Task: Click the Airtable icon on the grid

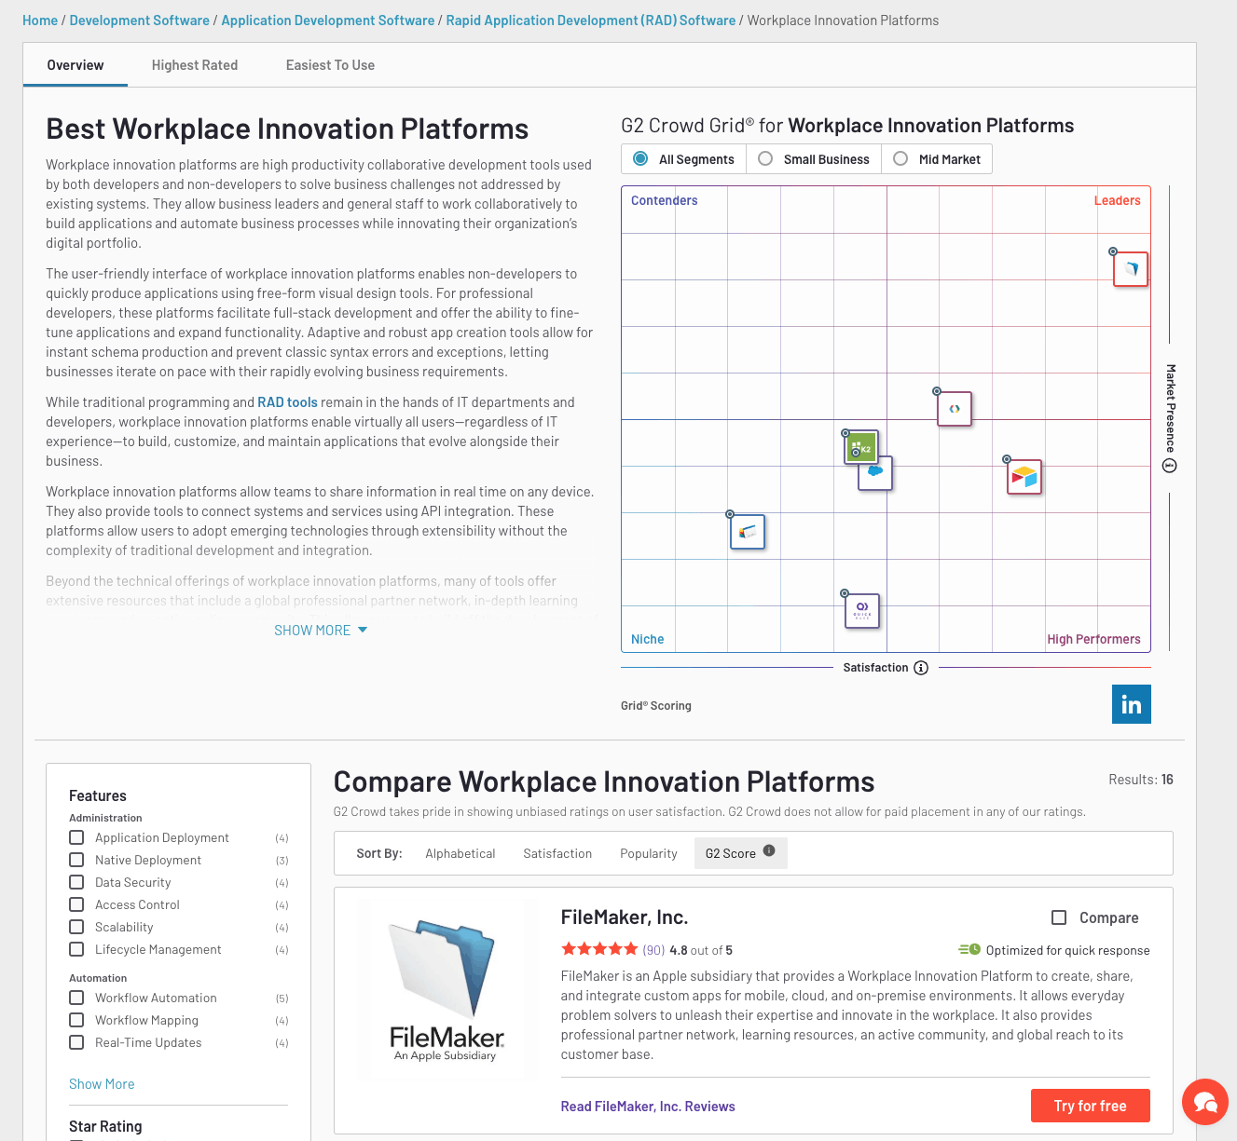Action: [1024, 477]
